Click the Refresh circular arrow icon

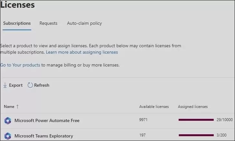30,85
